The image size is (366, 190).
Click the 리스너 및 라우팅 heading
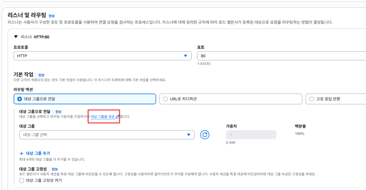coord(27,15)
